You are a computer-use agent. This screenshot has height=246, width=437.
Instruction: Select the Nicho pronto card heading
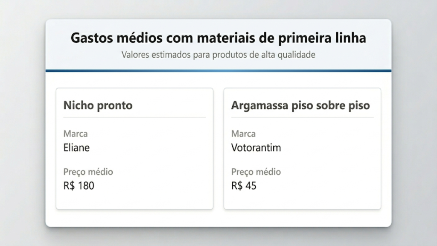pos(98,105)
